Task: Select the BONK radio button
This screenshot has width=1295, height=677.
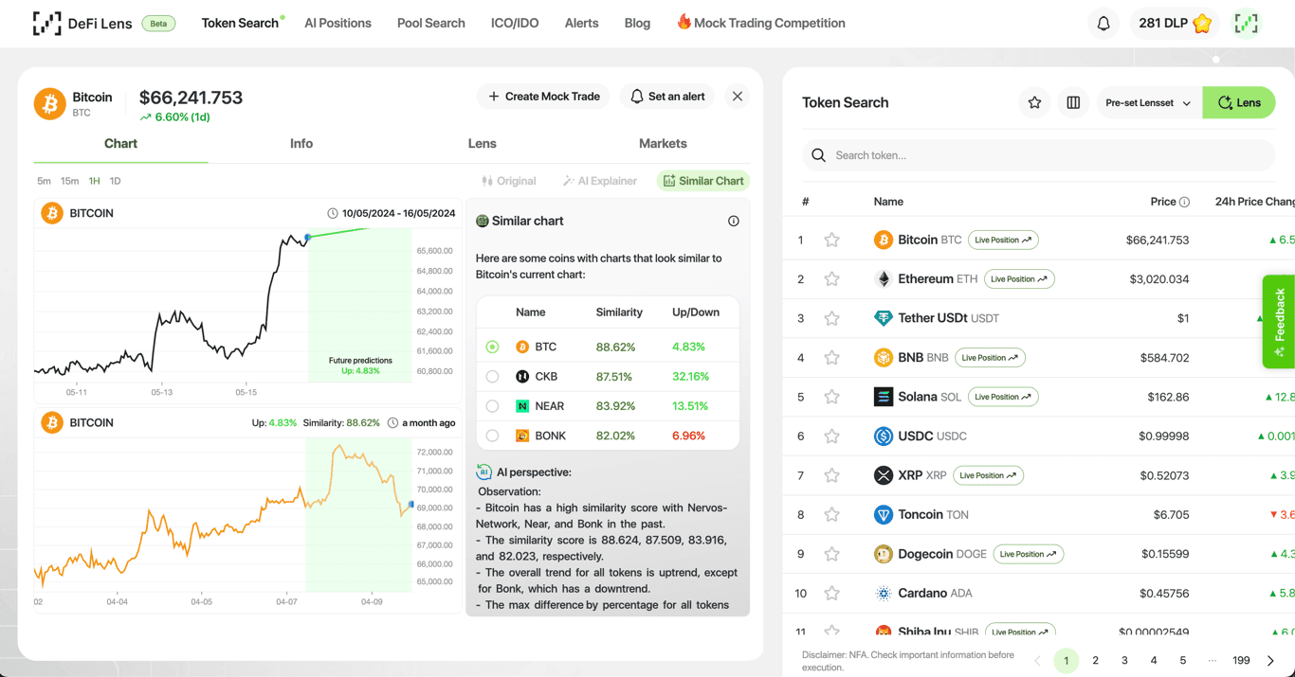Action: (492, 436)
